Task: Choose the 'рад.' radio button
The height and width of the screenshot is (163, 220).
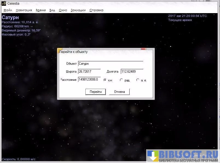Action: pyautogui.click(x=121, y=80)
